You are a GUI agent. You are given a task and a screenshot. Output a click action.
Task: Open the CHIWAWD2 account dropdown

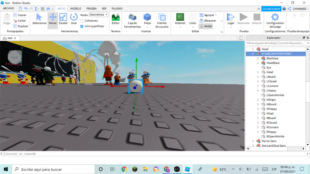tap(301, 9)
